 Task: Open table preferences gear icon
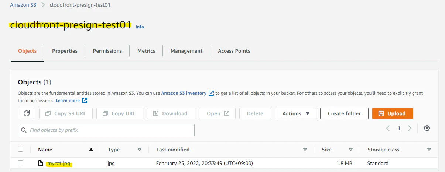tap(427, 128)
